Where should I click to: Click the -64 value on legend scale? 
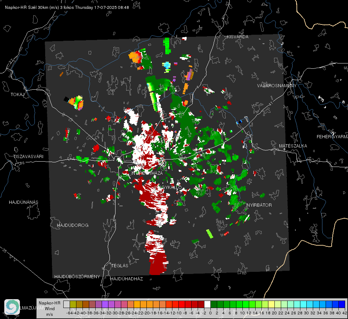point(70,313)
